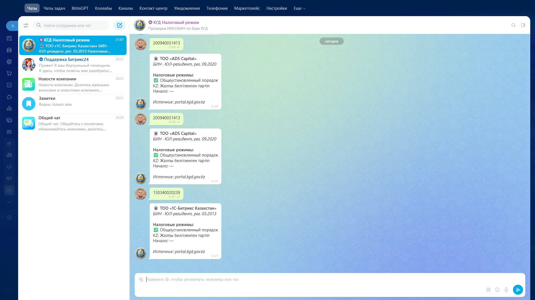Open the box cube icon in the sidebar
The height and width of the screenshot is (300, 535).
click(9, 144)
